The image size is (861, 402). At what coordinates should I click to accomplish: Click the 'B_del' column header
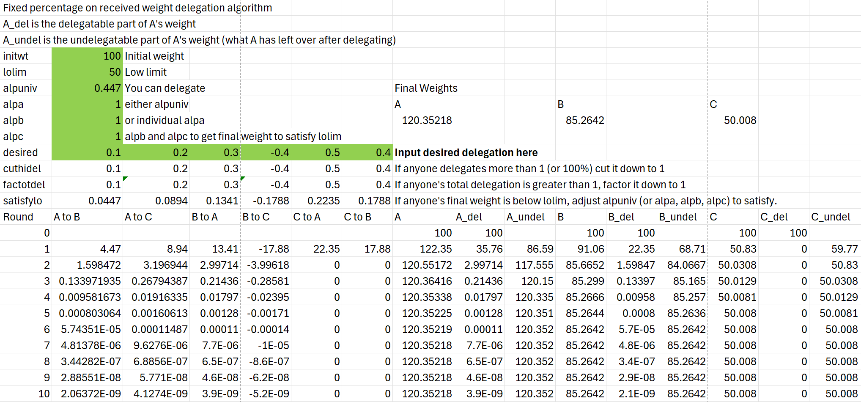(x=631, y=217)
